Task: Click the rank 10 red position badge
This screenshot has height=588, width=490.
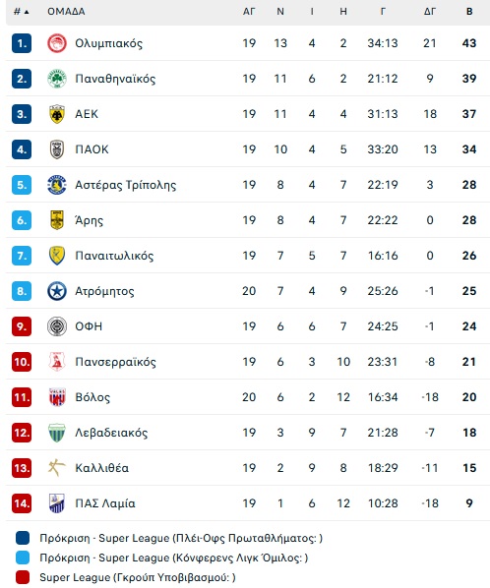Action: coord(22,362)
